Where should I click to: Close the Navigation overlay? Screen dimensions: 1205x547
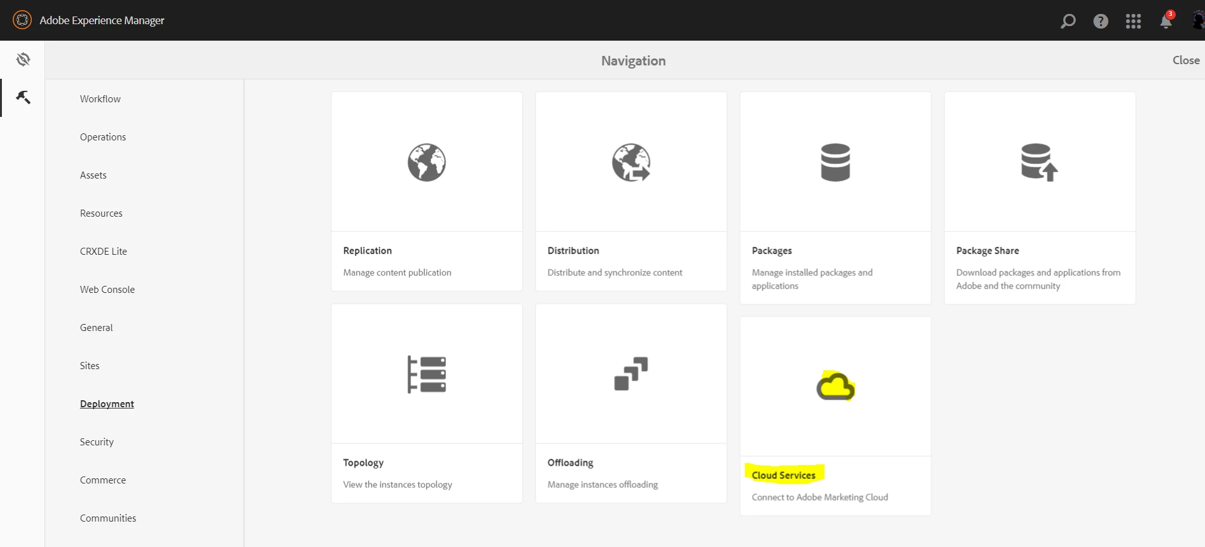(x=1186, y=60)
